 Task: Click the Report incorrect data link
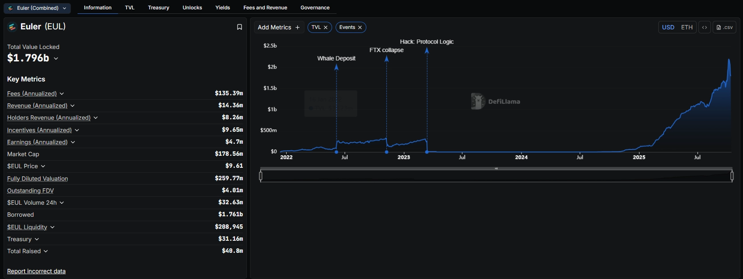[x=36, y=271]
